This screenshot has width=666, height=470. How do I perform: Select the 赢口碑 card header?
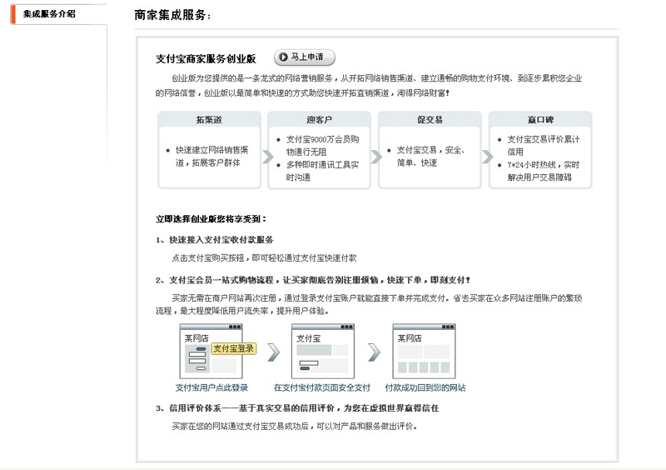tap(540, 119)
